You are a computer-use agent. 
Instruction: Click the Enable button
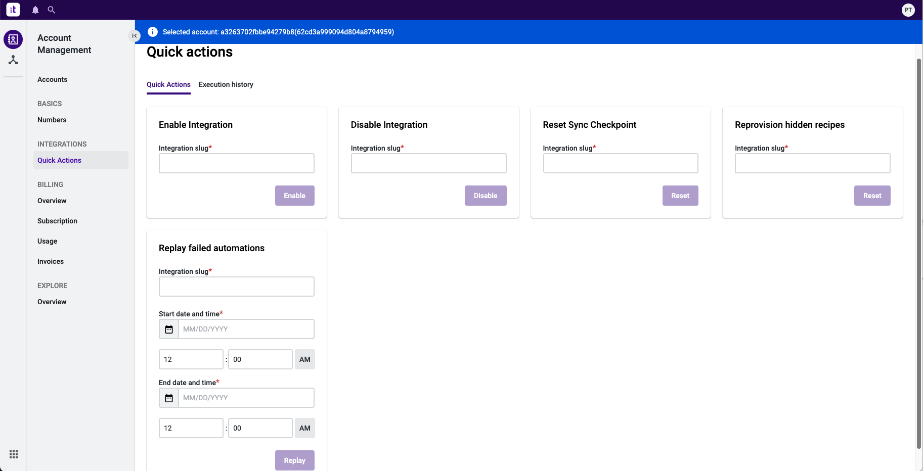pyautogui.click(x=295, y=196)
